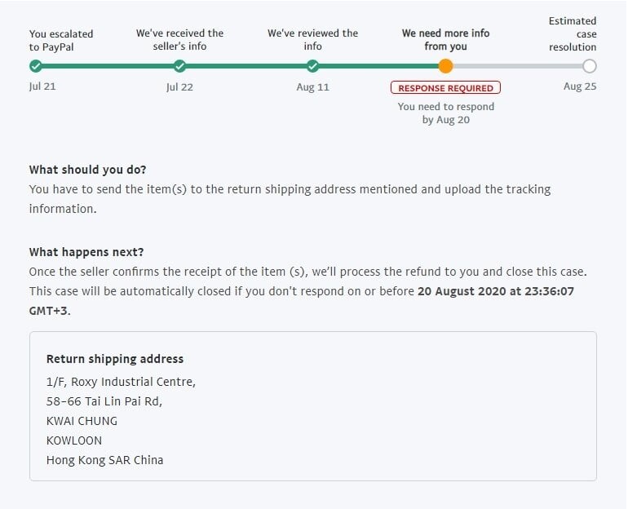Click the green checkmark above Jul 21
Image resolution: width=628 pixels, height=509 pixels.
point(36,66)
